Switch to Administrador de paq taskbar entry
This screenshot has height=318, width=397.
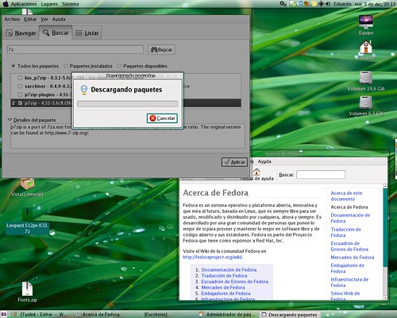point(226,315)
